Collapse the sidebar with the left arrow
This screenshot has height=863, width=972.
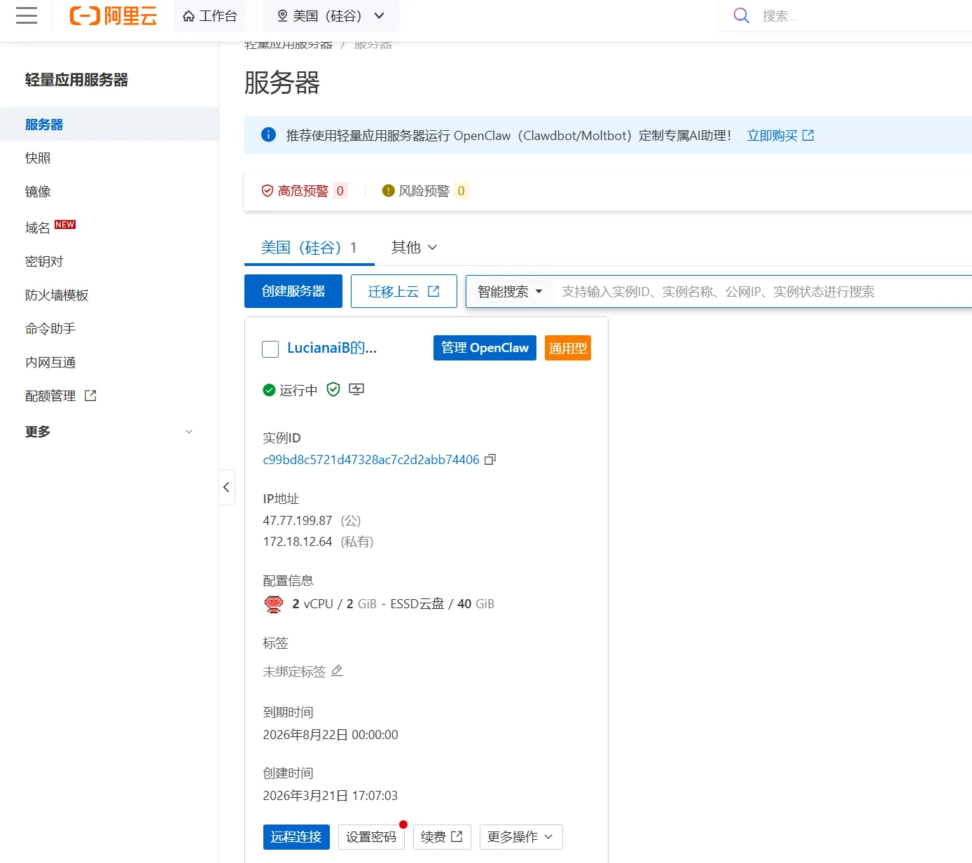(226, 487)
